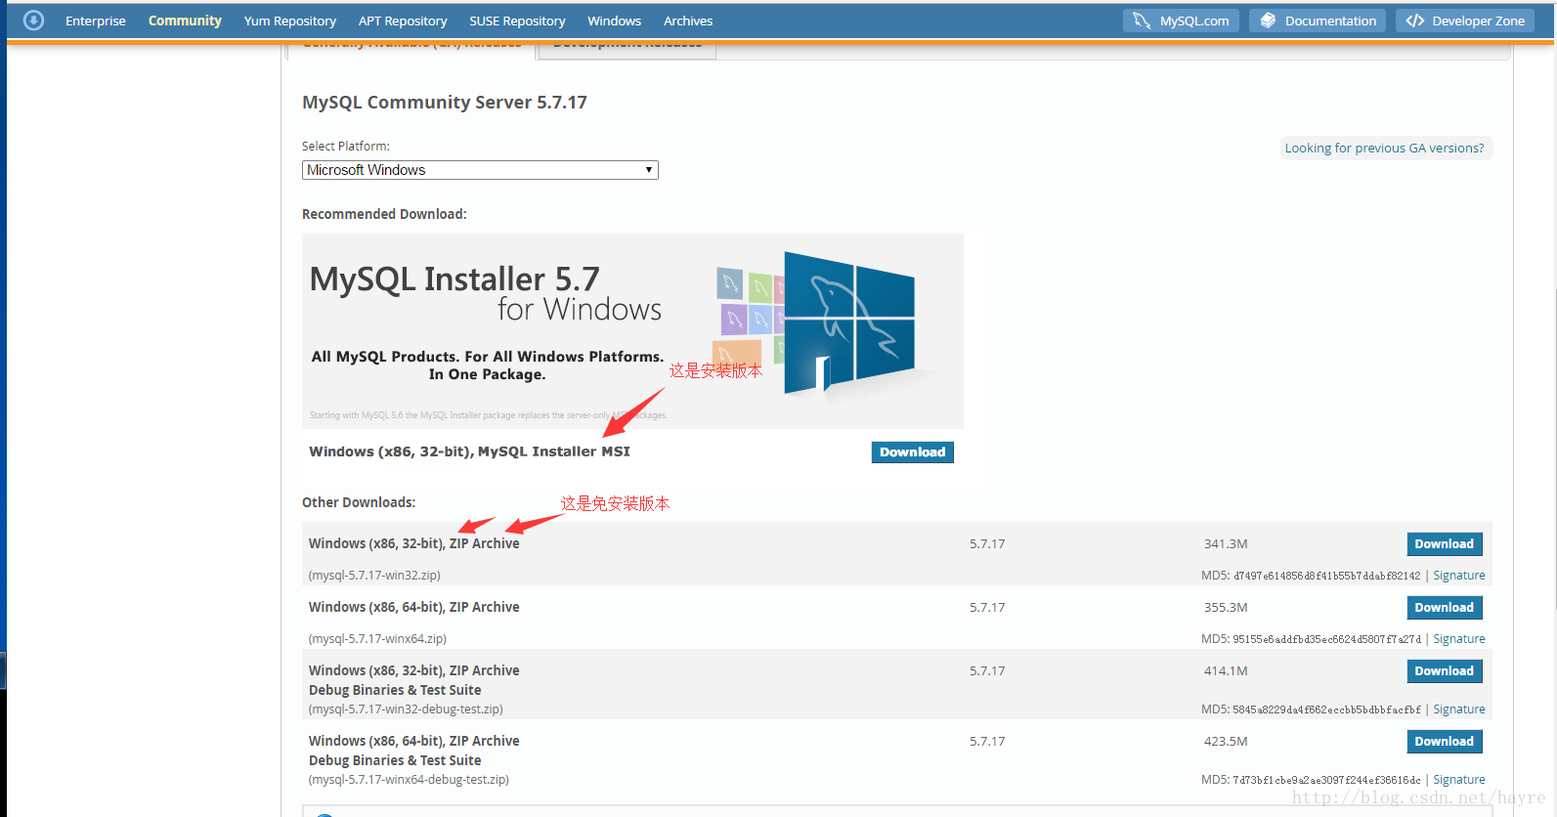The image size is (1557, 817).
Task: Open Signature link for winx64-debug-test.zip
Action: pos(1459,780)
